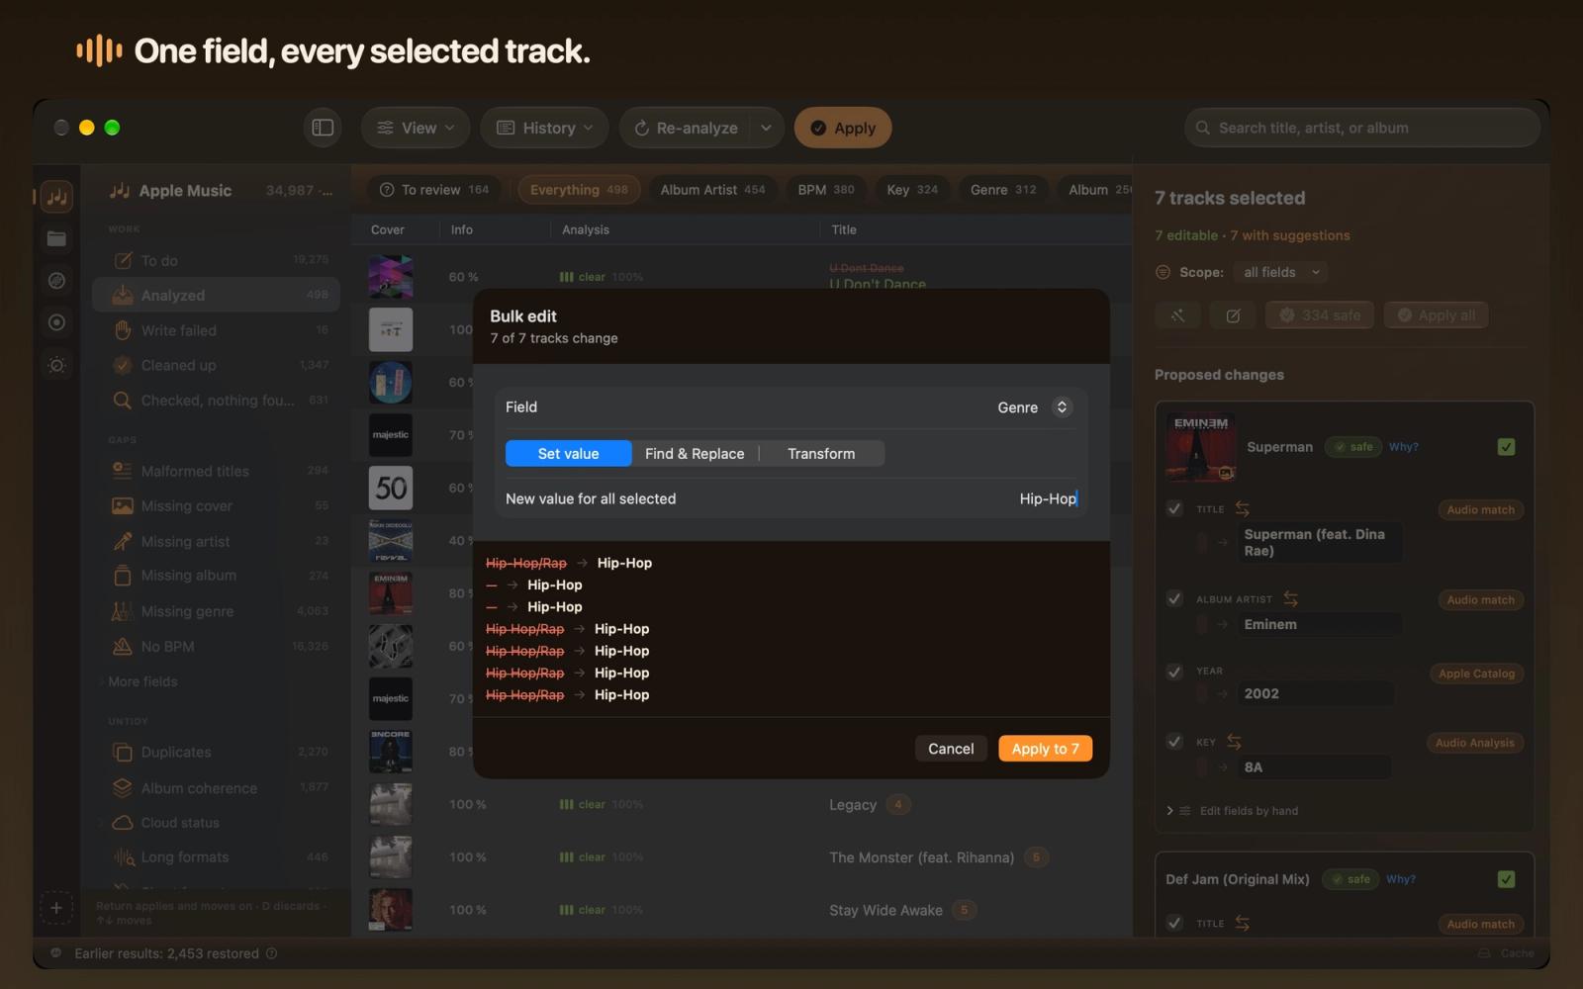Uncheck the YEAR change
Image resolution: width=1583 pixels, height=989 pixels.
[x=1174, y=672]
